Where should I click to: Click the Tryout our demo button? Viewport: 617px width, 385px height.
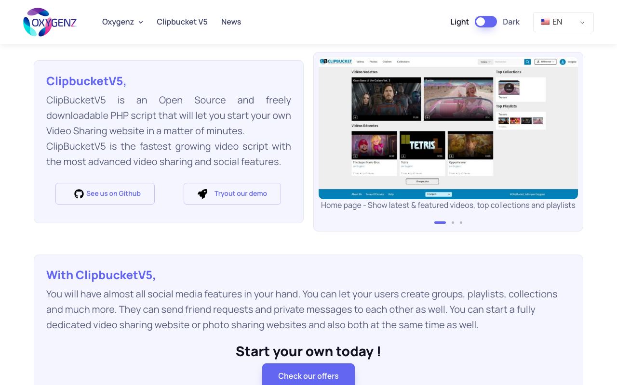(232, 193)
